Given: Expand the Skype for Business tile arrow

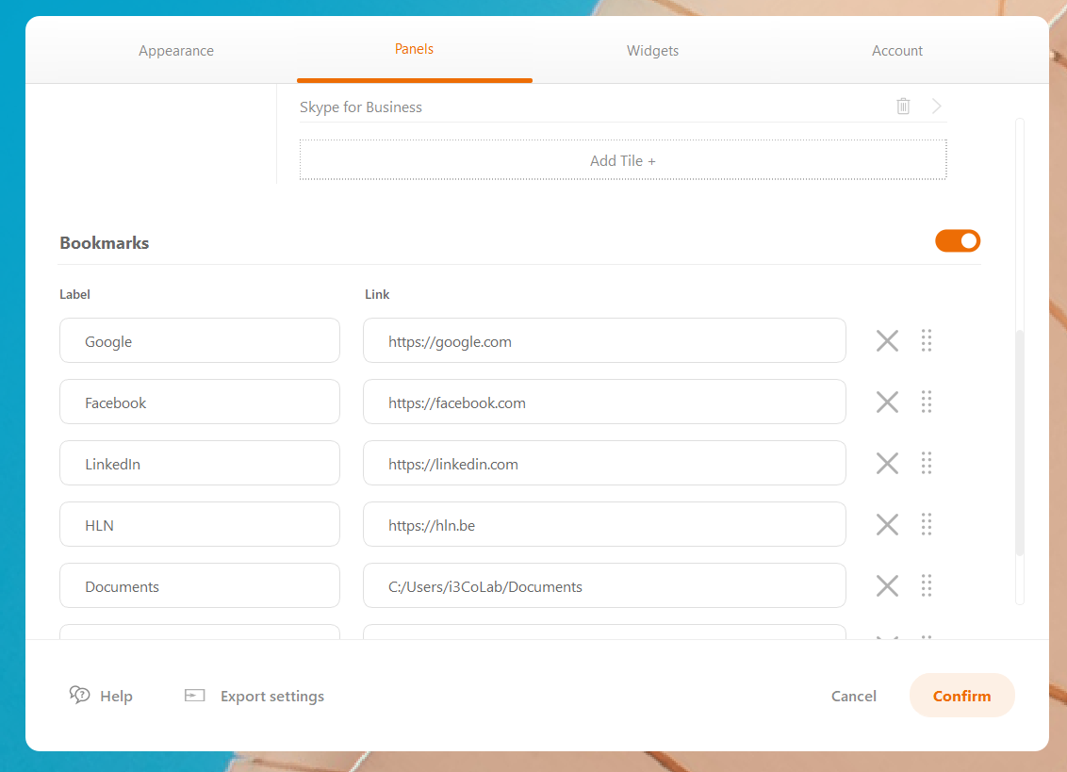Looking at the screenshot, I should point(937,107).
